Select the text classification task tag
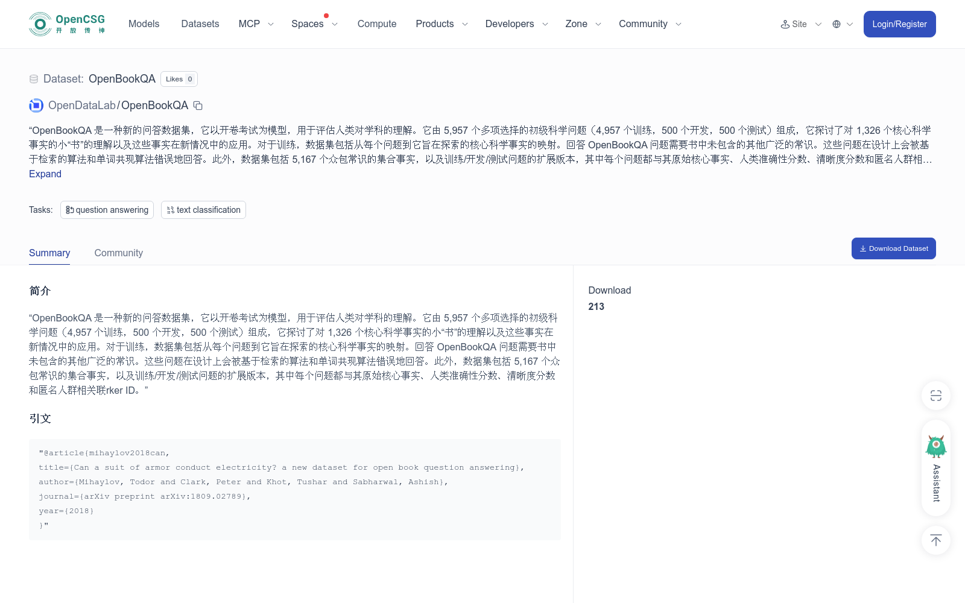965x603 pixels. tap(203, 210)
